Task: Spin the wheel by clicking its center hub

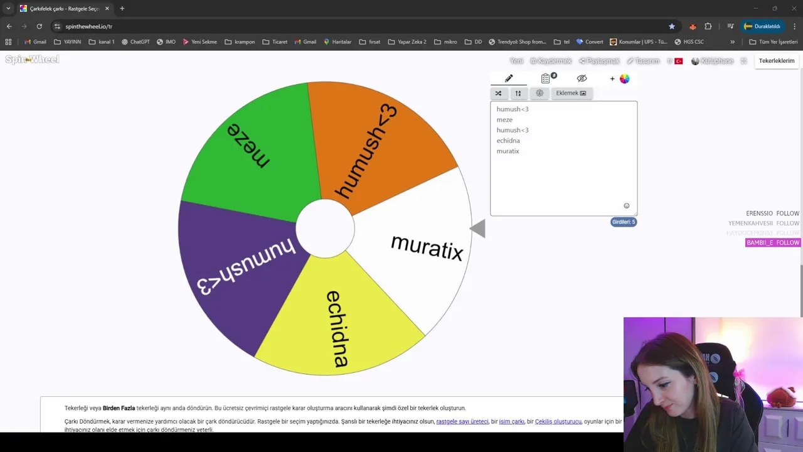Action: coord(325,229)
